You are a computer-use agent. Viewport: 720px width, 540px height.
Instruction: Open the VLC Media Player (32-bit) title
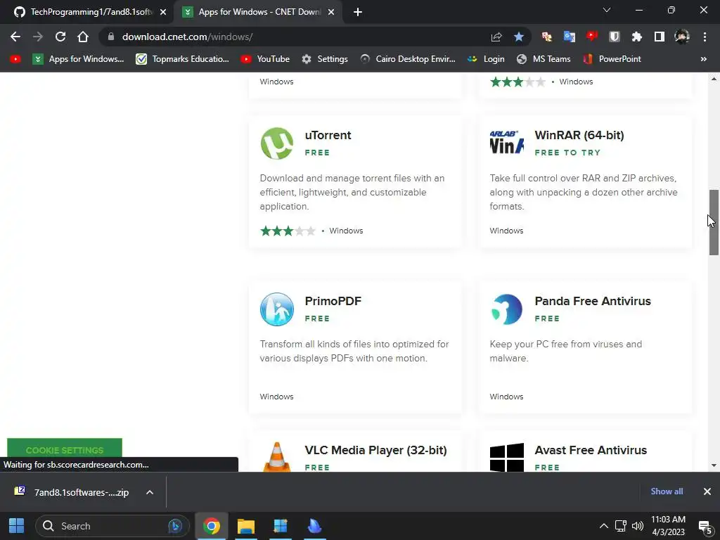pyautogui.click(x=375, y=450)
